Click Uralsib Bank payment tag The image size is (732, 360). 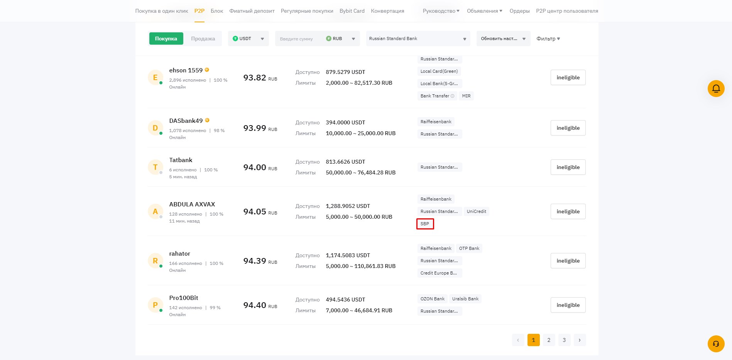coord(465,299)
